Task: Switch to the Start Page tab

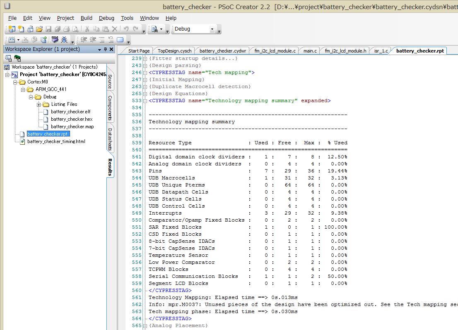Action: click(139, 51)
